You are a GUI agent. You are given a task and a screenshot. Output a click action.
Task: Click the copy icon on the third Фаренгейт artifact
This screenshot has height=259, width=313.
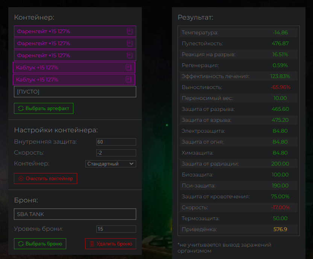pos(130,55)
